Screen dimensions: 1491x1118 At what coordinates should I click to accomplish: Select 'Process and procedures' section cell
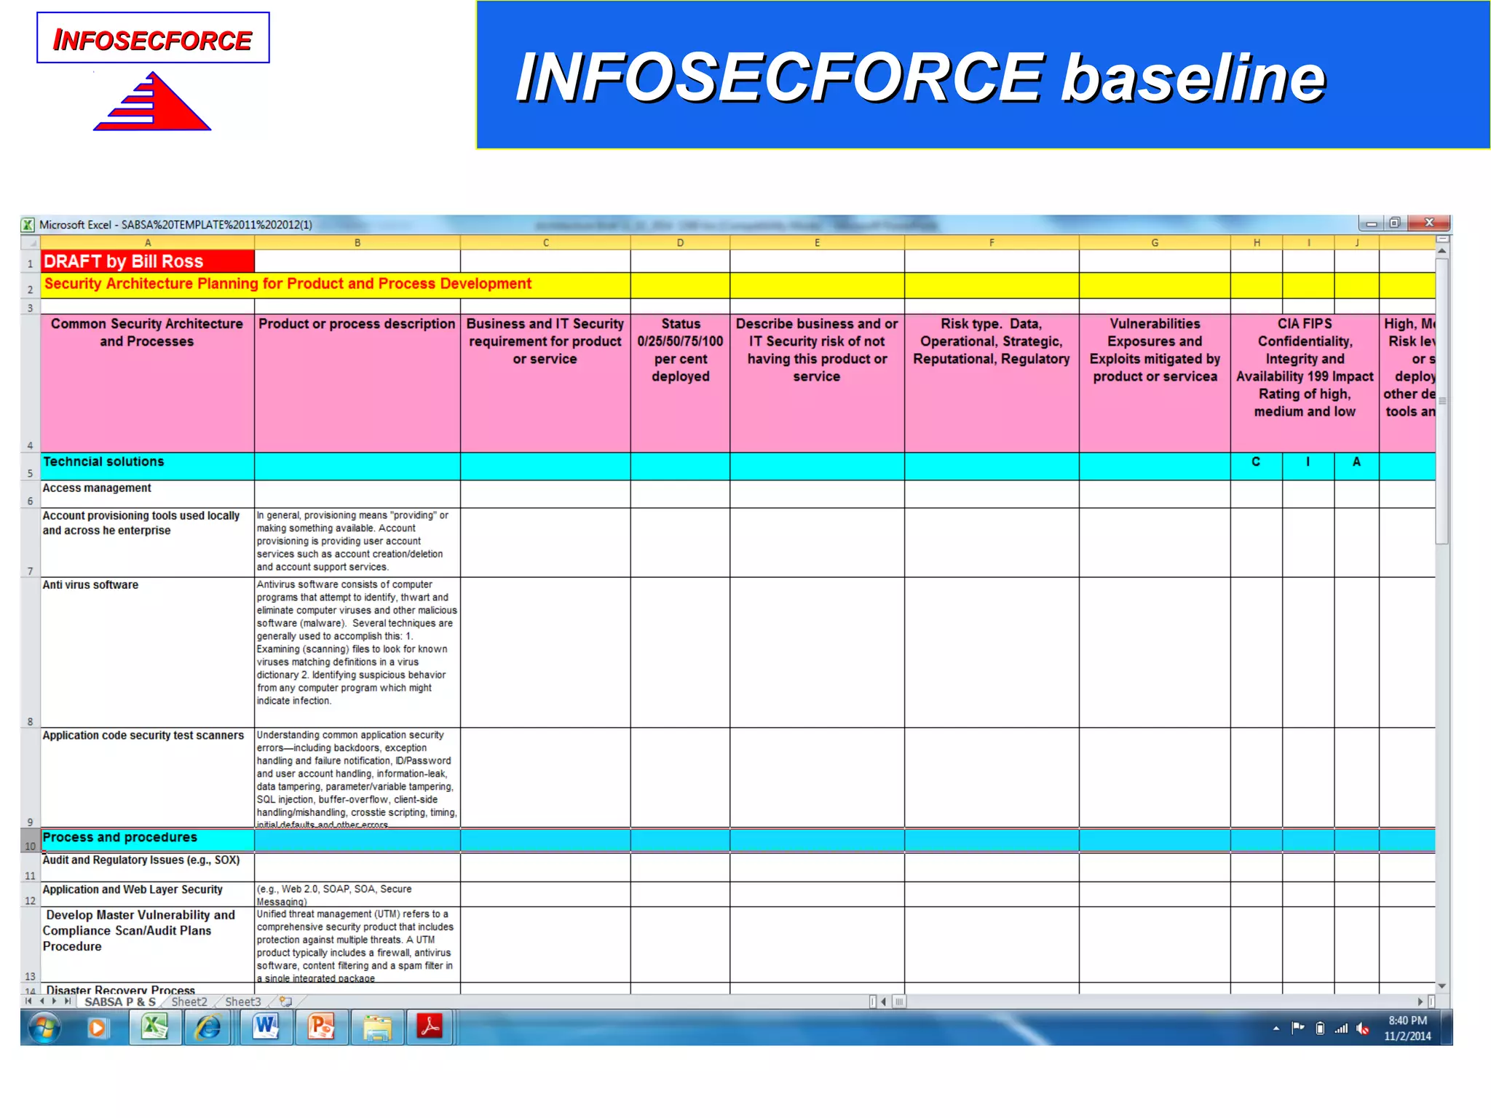point(148,840)
